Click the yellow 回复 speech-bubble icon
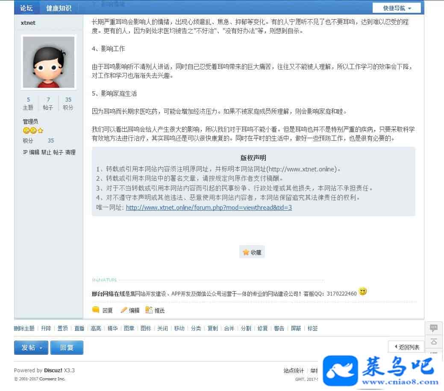444x391 pixels. click(x=96, y=310)
